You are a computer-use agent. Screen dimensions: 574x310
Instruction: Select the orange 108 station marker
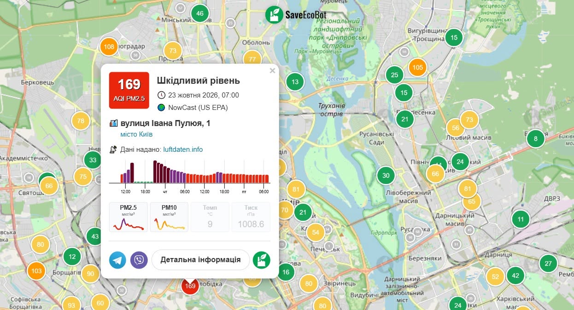click(109, 46)
